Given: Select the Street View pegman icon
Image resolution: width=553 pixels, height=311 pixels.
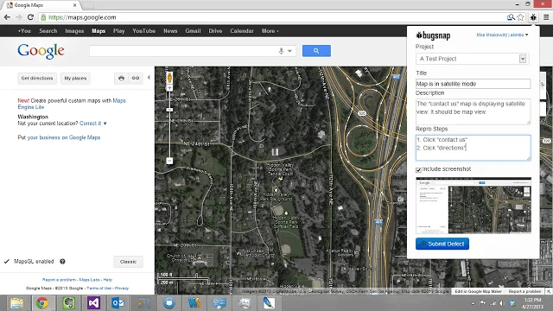Looking at the screenshot, I should pos(169,77).
